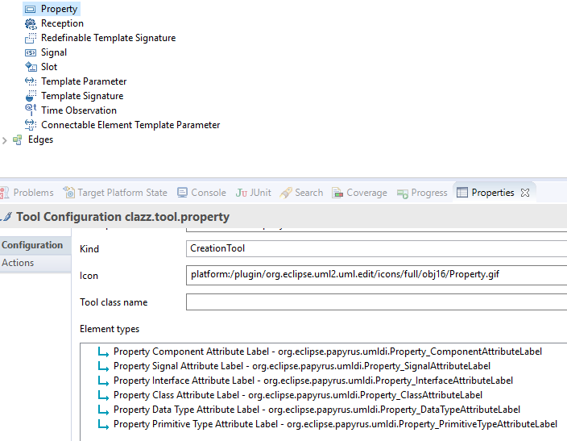Click the Coverage view icon

pyautogui.click(x=337, y=193)
